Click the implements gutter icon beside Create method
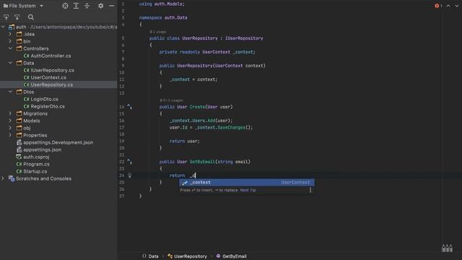 129,106
